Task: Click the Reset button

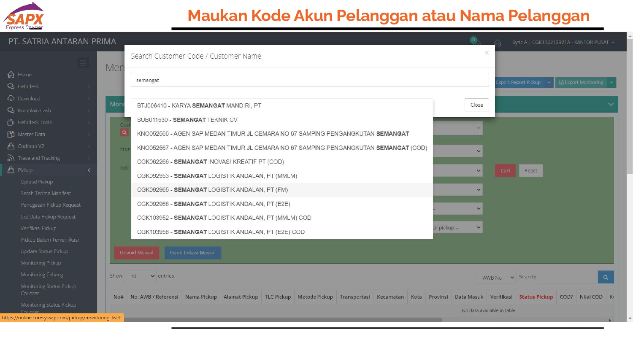Action: [531, 171]
